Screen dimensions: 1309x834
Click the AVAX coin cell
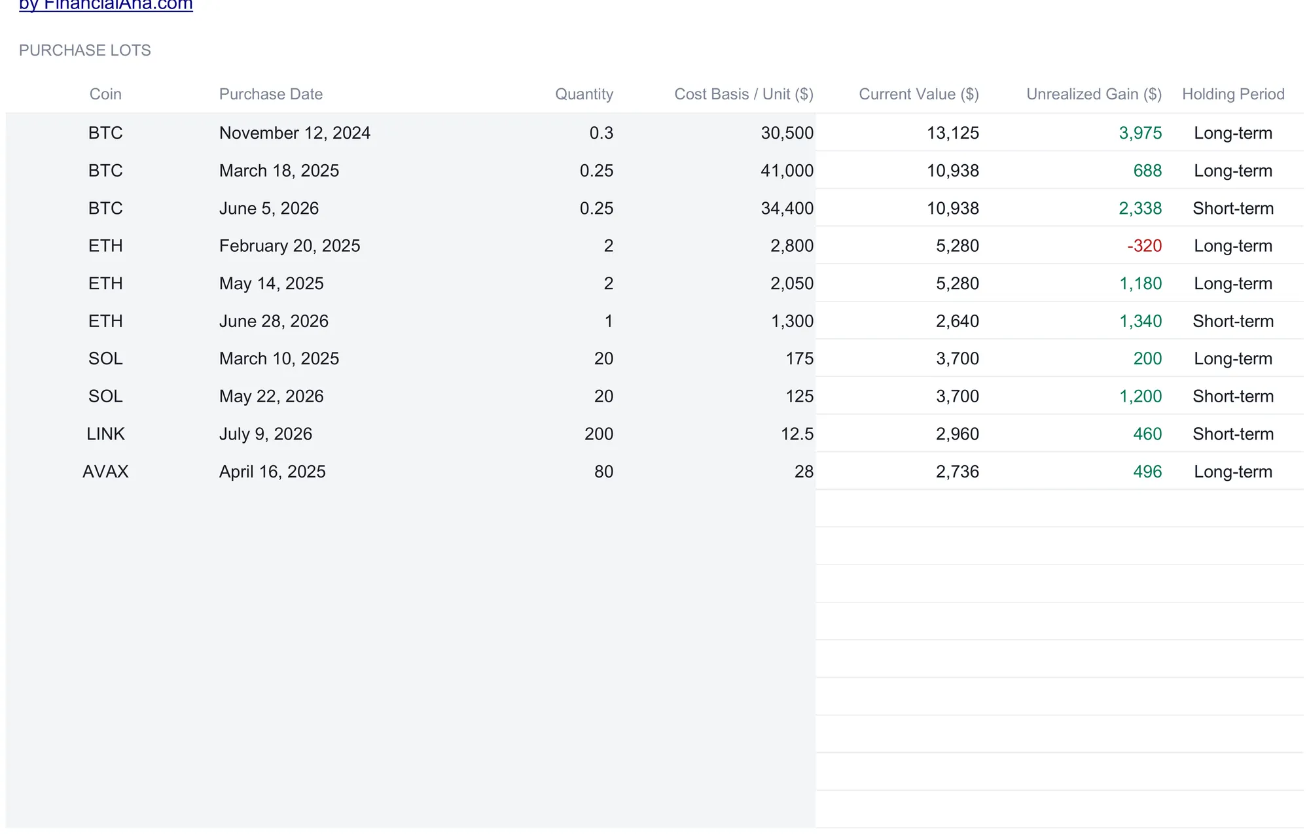coord(105,472)
